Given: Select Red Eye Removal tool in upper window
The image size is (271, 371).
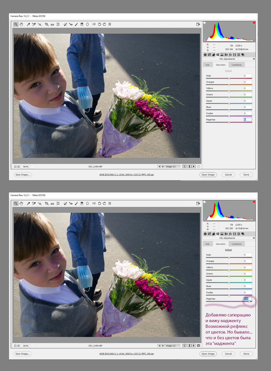Looking at the screenshot, I should (x=70, y=24).
